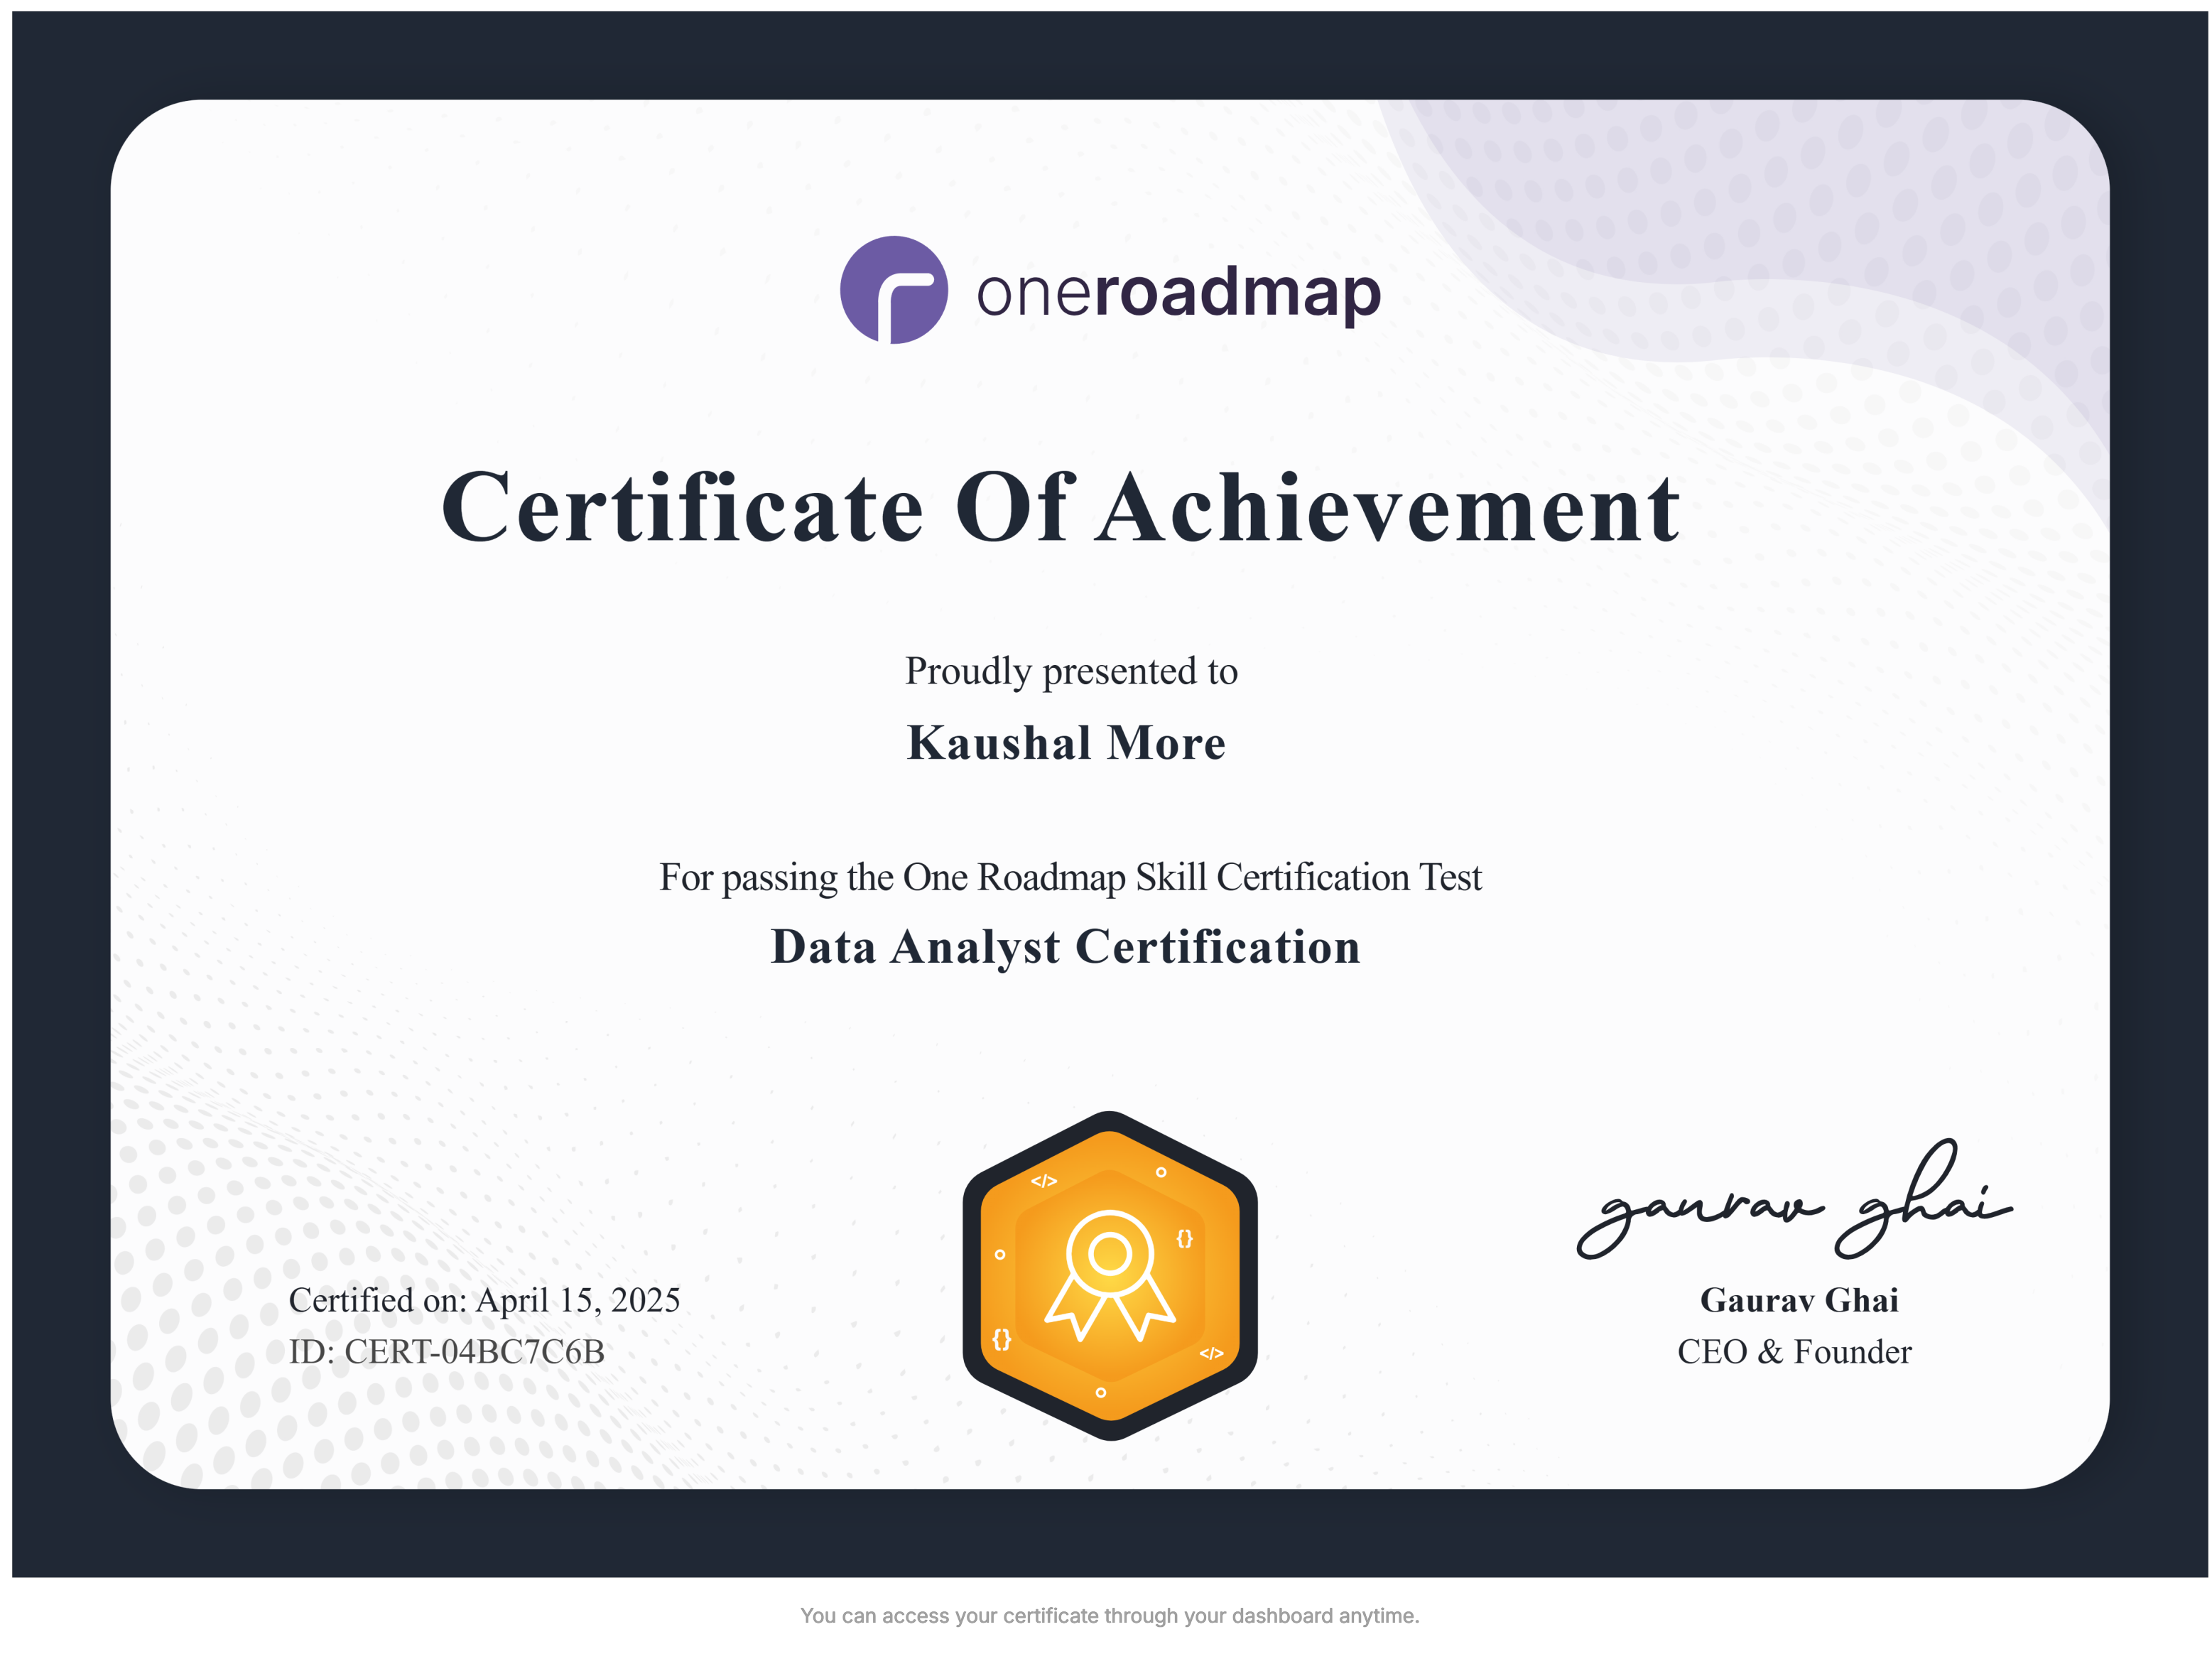Click the purple oneroadmap logo icon
The height and width of the screenshot is (1676, 2212).
893,290
